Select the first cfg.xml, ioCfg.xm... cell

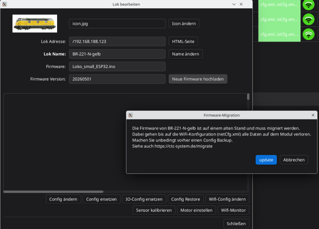(280, 5)
